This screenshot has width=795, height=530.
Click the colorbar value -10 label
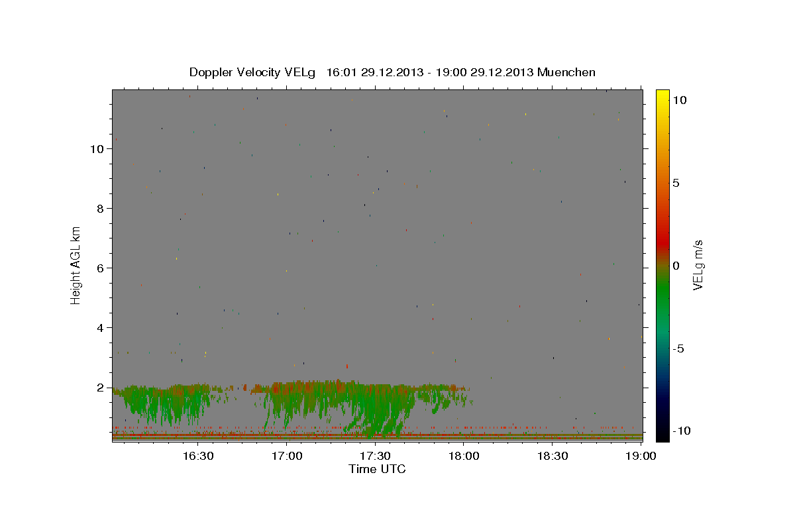(x=680, y=431)
